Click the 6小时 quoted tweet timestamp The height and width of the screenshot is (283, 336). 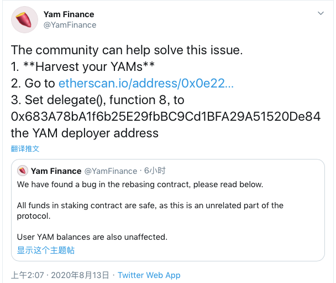pos(155,171)
